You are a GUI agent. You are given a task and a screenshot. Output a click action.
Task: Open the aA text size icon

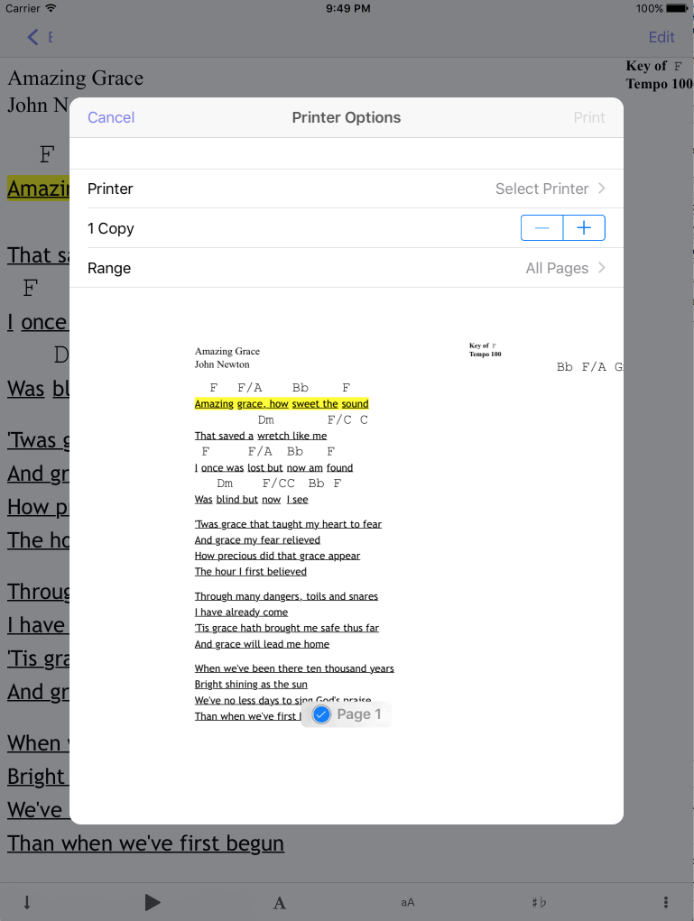click(x=408, y=902)
